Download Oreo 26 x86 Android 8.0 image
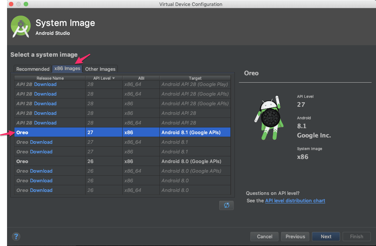Screen dimensions: 376x246 click(41, 180)
